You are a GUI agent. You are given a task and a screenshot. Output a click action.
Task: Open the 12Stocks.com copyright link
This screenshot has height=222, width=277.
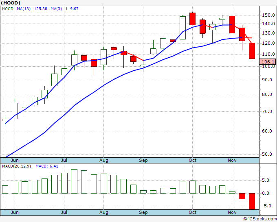click(260, 219)
